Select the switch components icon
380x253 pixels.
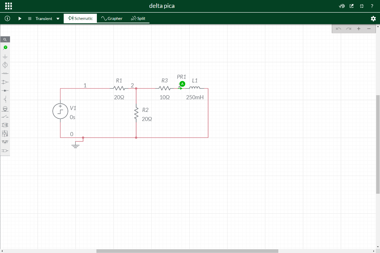pos(5,117)
